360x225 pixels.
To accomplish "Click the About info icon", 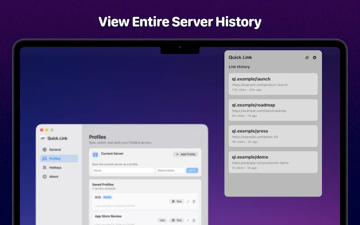I will [45, 176].
